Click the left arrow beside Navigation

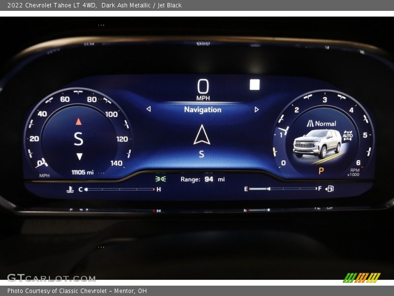click(x=149, y=109)
